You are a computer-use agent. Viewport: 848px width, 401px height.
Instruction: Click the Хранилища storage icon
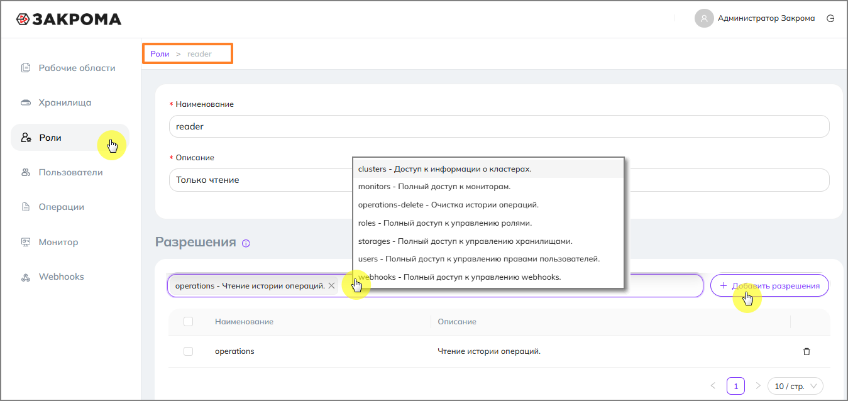pyautogui.click(x=26, y=102)
